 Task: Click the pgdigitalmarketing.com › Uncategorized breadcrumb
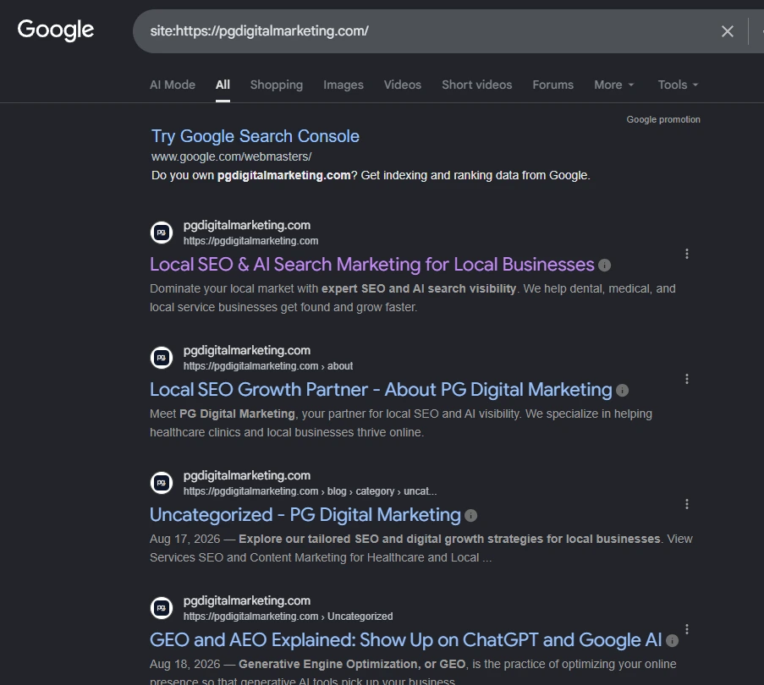click(288, 616)
